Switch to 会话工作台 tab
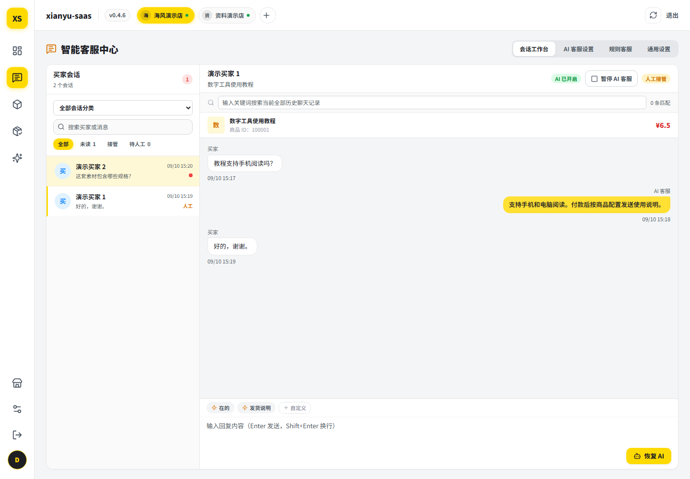 [534, 49]
